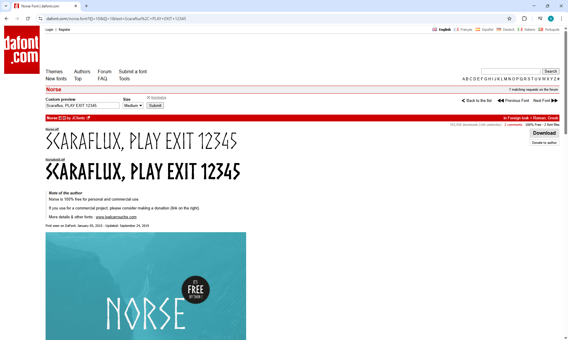The image size is (568, 340).
Task: Reload the page
Action: click(28, 19)
